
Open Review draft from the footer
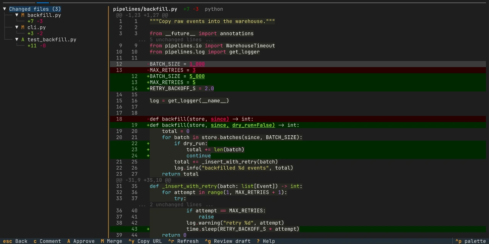pyautogui.click(x=228, y=241)
